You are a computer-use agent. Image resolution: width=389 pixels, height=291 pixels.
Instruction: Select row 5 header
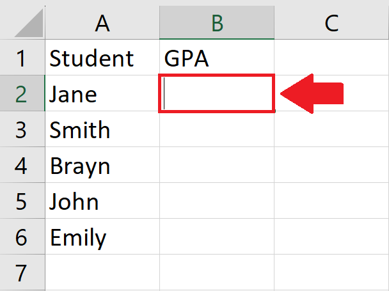click(x=22, y=201)
